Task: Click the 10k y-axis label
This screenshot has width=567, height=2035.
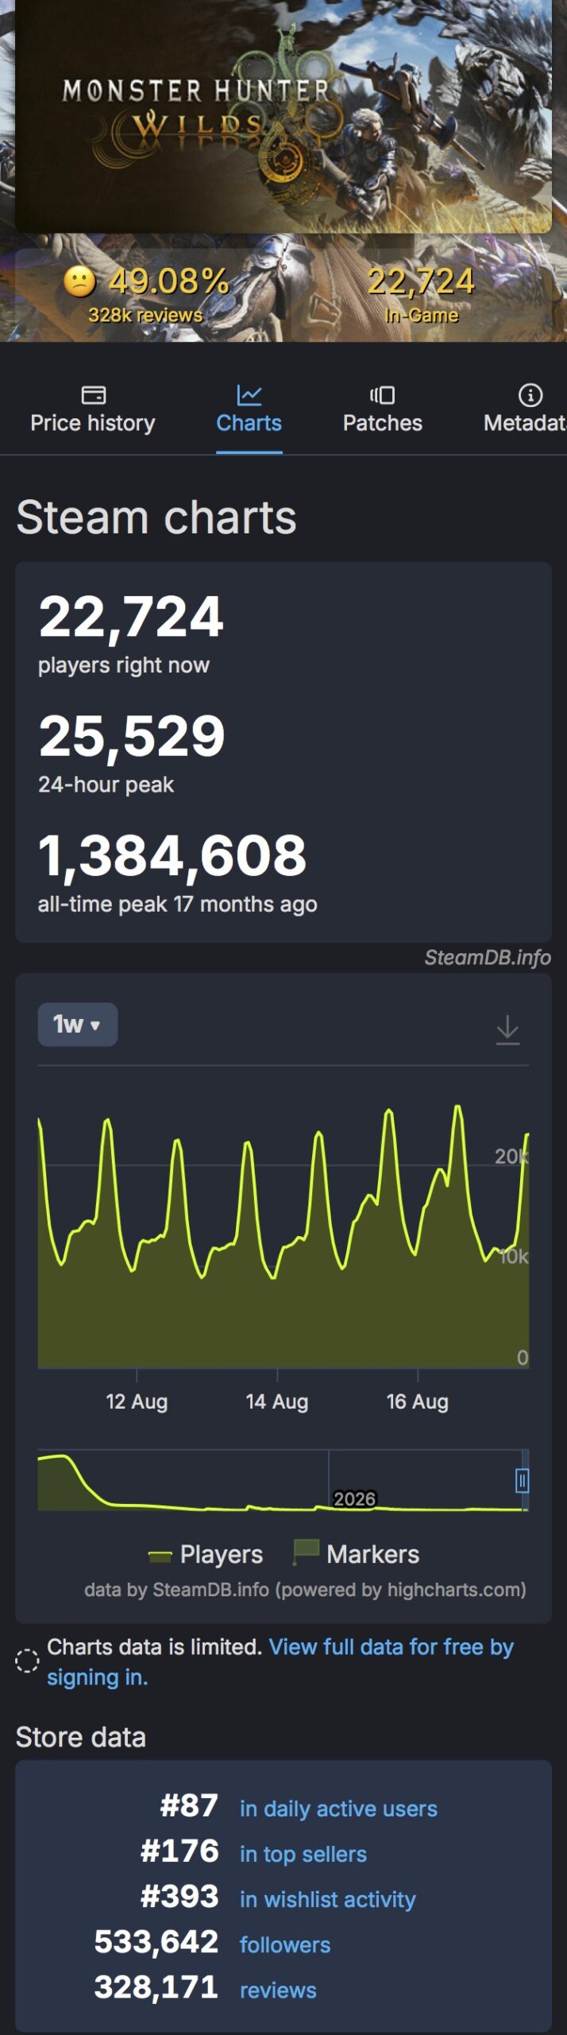Action: (x=515, y=1256)
